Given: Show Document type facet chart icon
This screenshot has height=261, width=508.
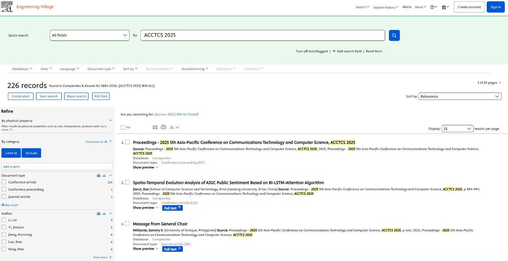Looking at the screenshot, I should coord(98,175).
